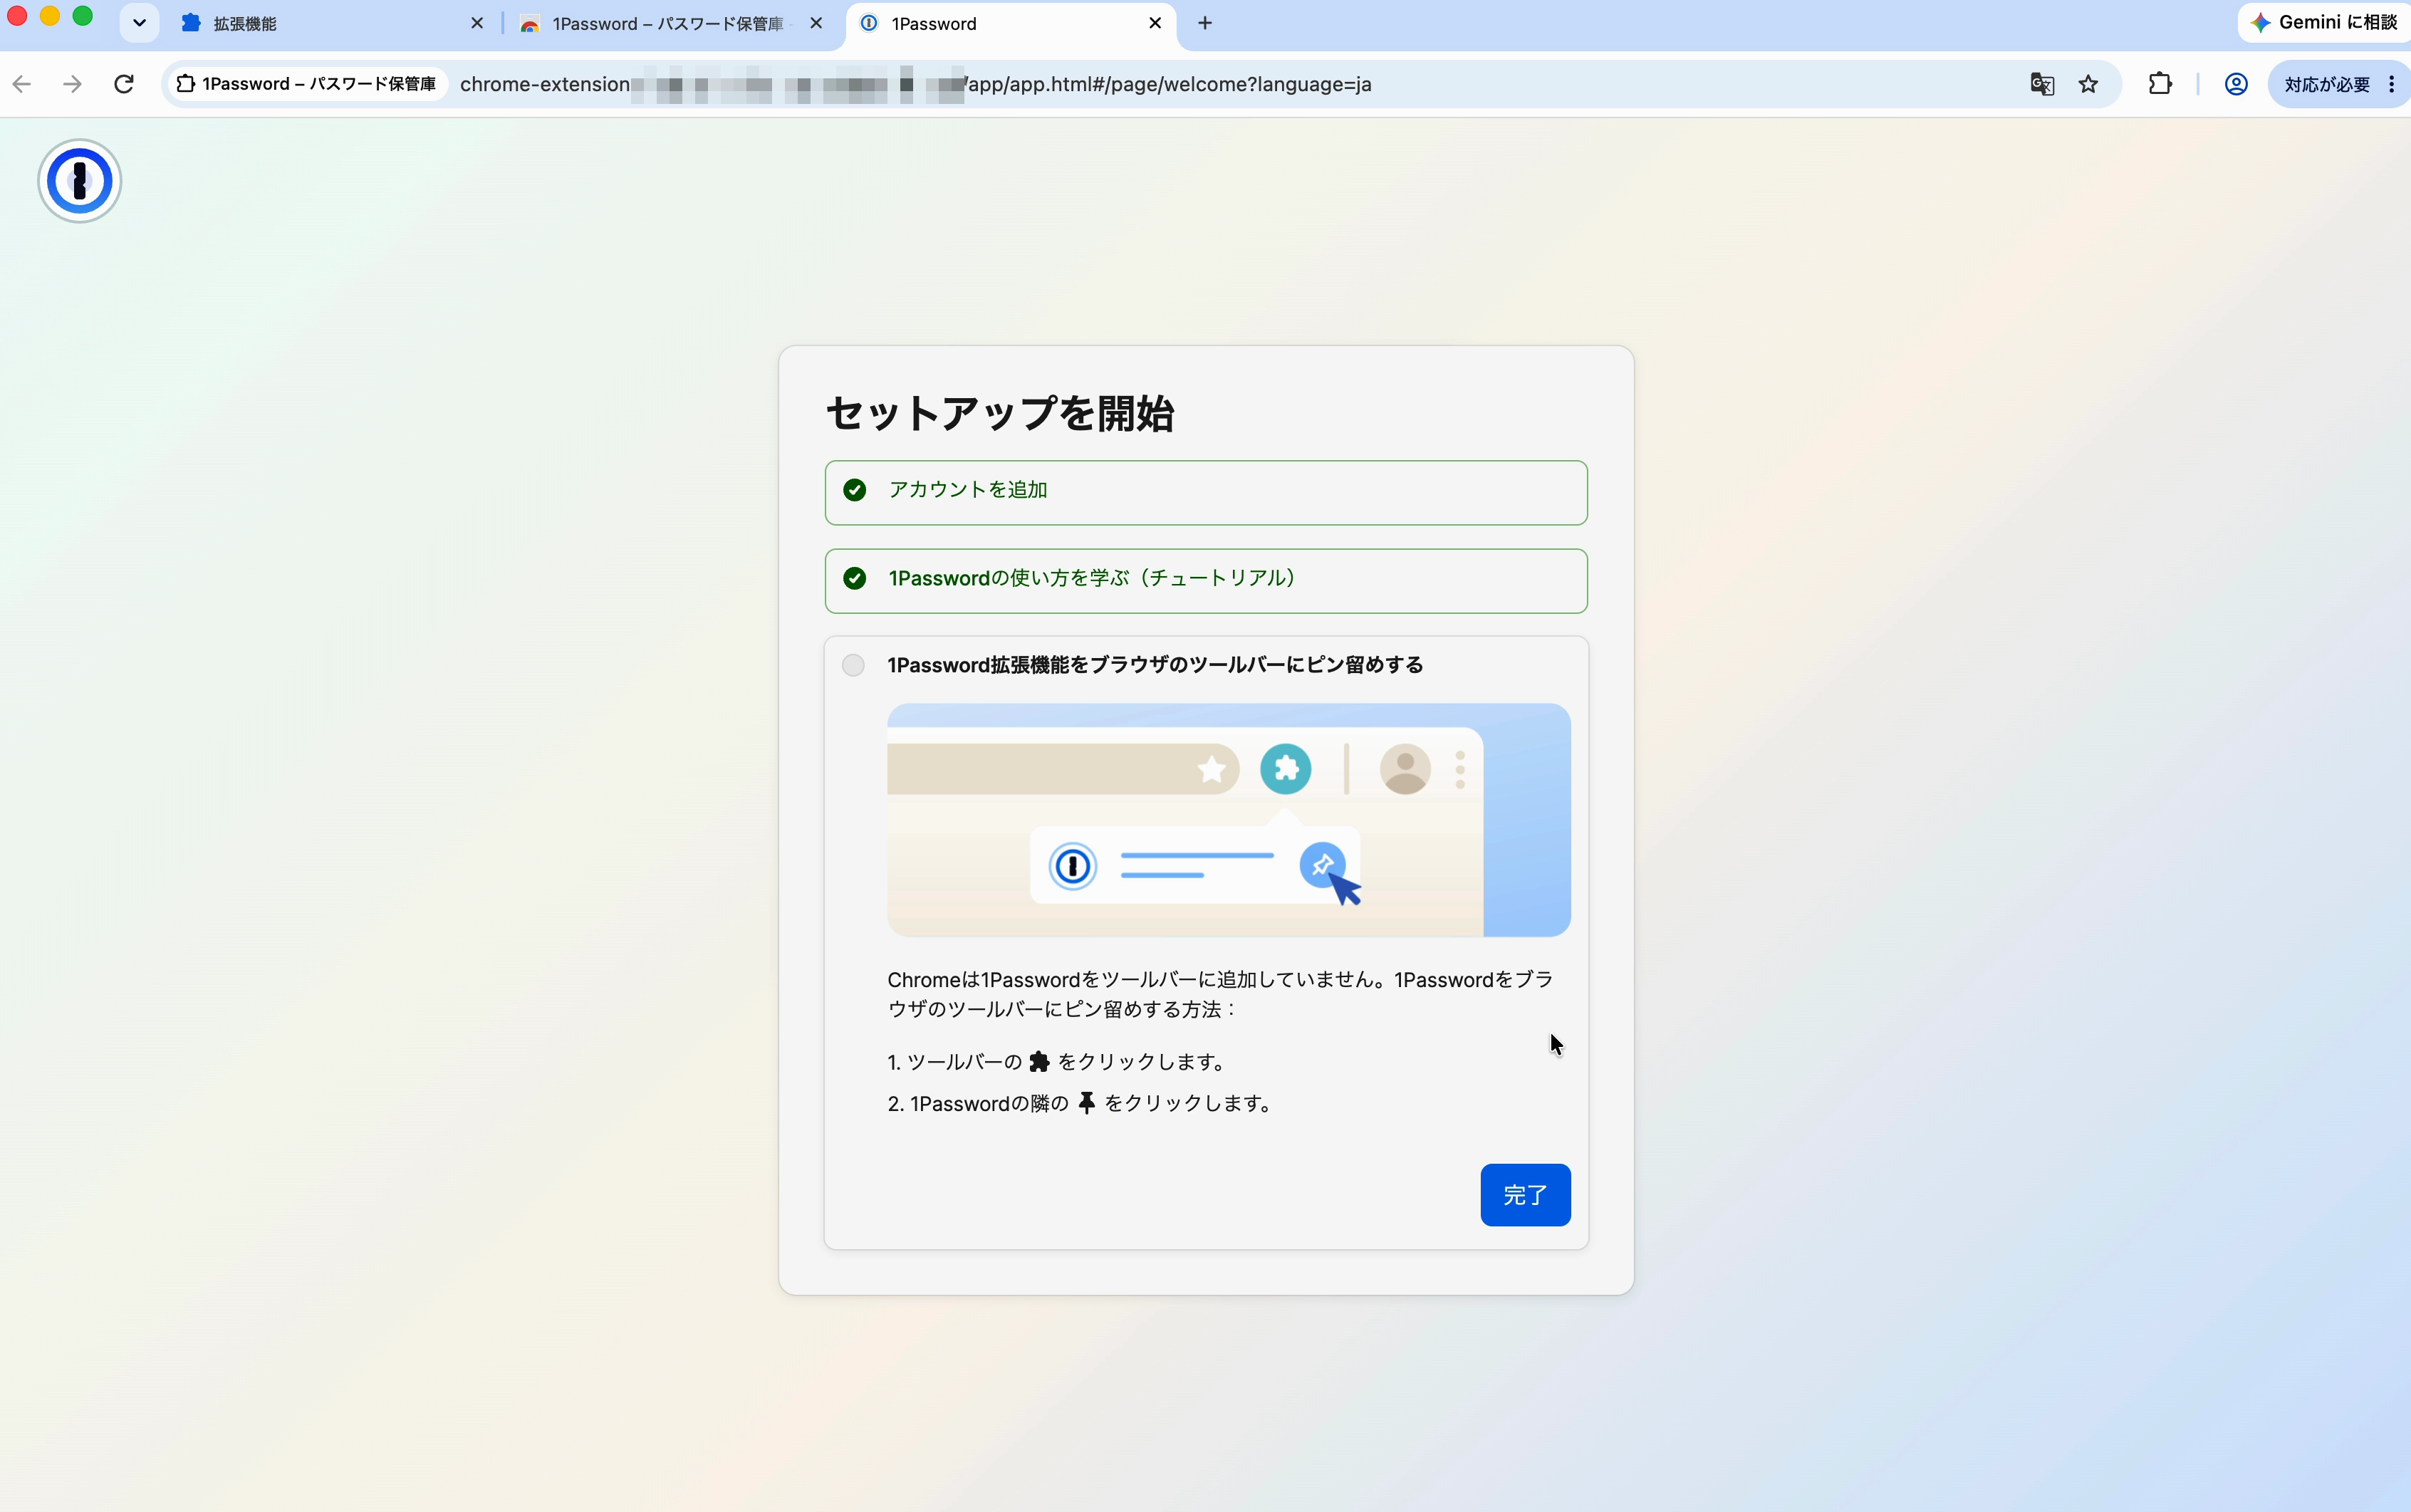Screen dimensions: 2411x1512
Task: Open a new tab with plus button
Action: (1205, 23)
